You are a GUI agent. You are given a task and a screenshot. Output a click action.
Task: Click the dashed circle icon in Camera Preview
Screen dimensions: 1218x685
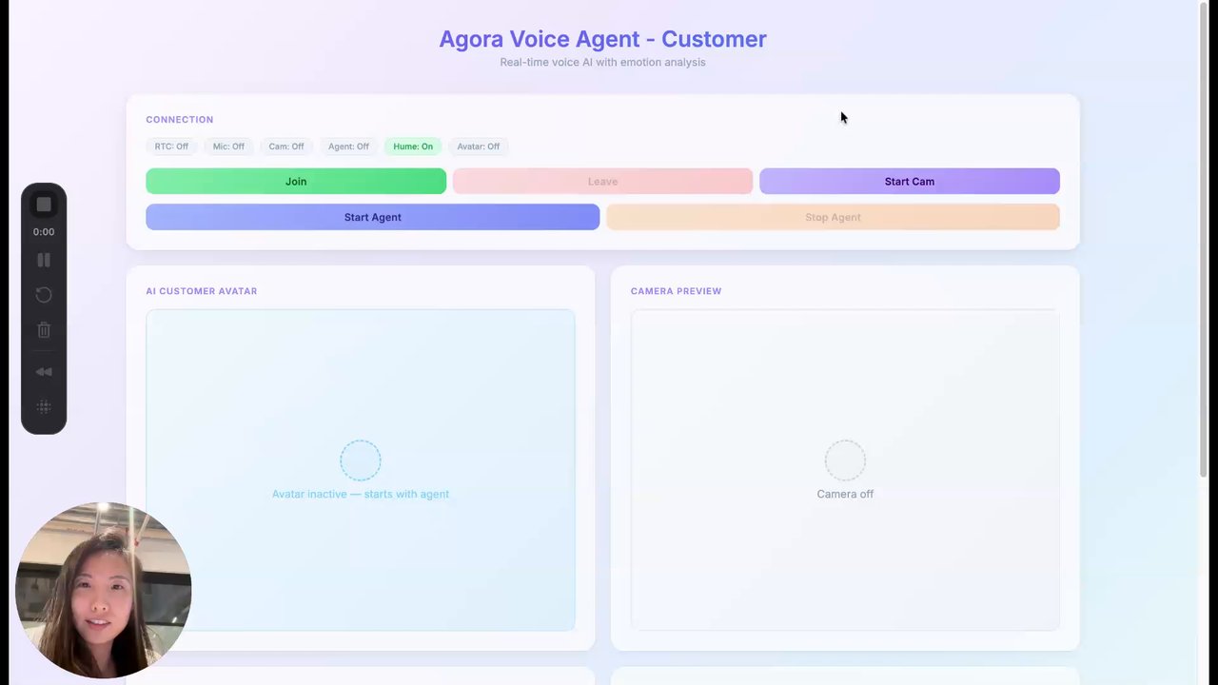click(x=845, y=460)
